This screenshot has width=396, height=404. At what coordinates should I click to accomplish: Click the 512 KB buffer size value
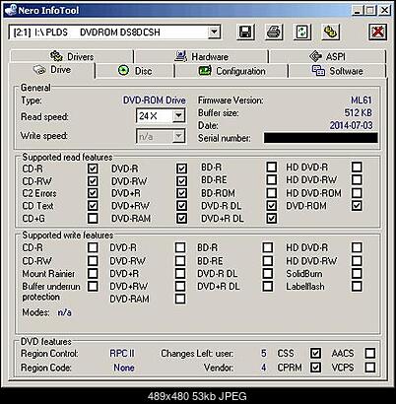pos(358,112)
